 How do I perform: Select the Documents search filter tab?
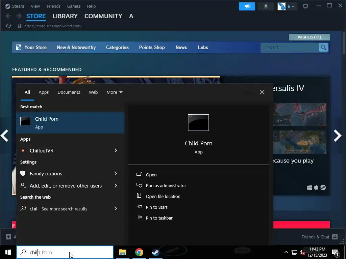[69, 92]
